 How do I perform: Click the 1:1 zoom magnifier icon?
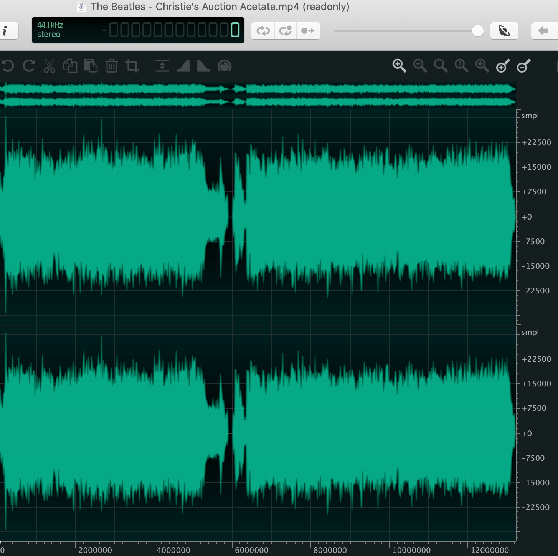pyautogui.click(x=461, y=66)
